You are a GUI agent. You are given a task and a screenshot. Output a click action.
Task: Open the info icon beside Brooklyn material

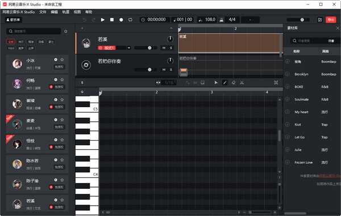coord(288,74)
